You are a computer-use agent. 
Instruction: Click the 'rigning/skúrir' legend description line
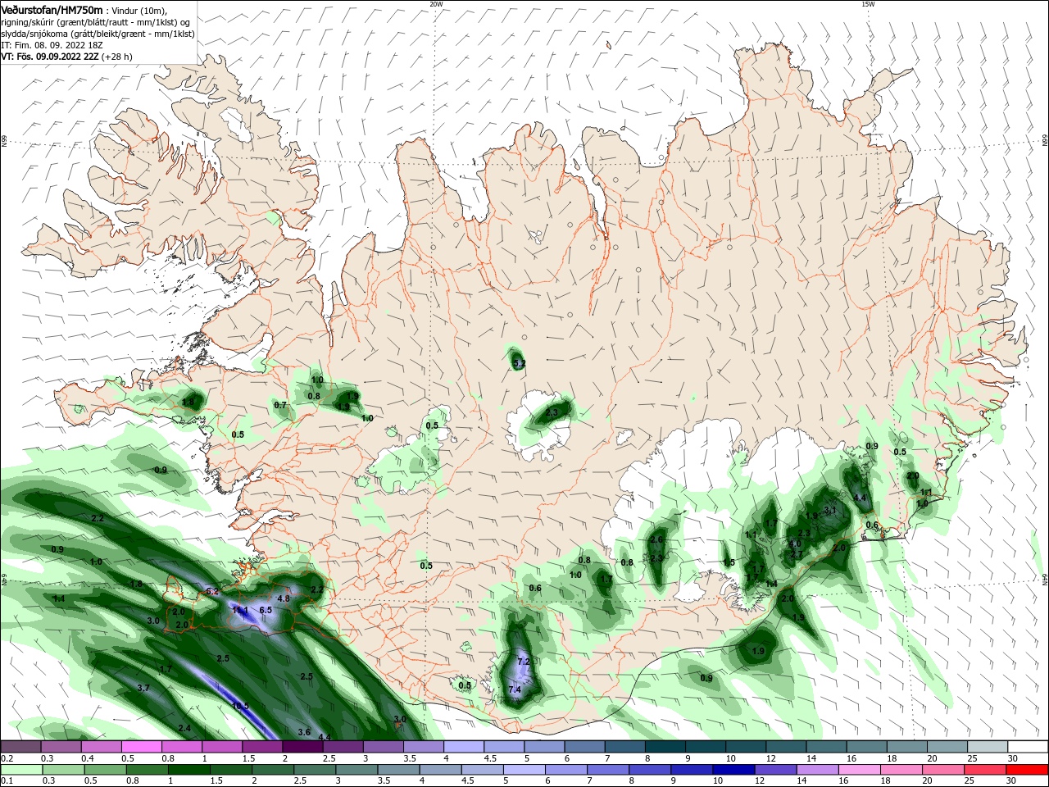pos(96,22)
